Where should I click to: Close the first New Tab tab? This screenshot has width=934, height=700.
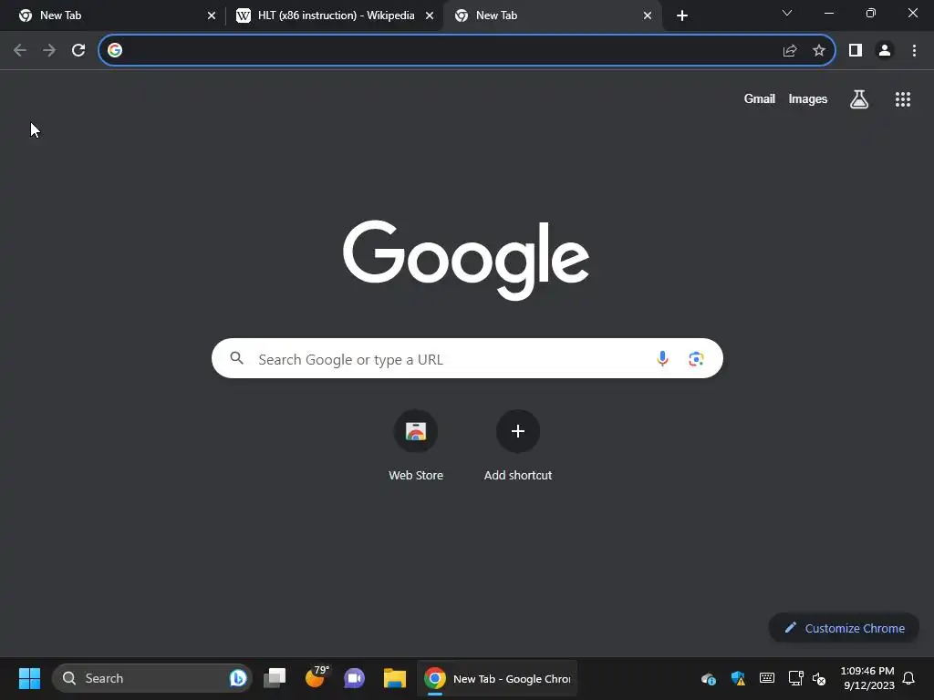pos(212,15)
